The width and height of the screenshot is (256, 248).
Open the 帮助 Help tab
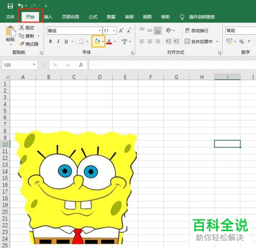(x=165, y=17)
